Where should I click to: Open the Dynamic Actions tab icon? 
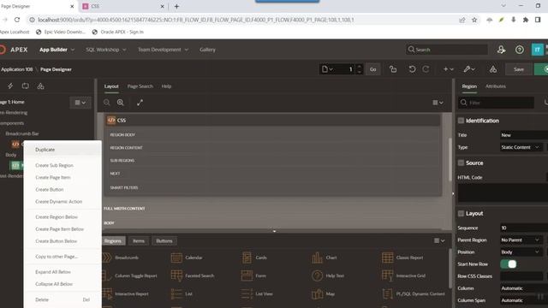[x=10, y=86]
